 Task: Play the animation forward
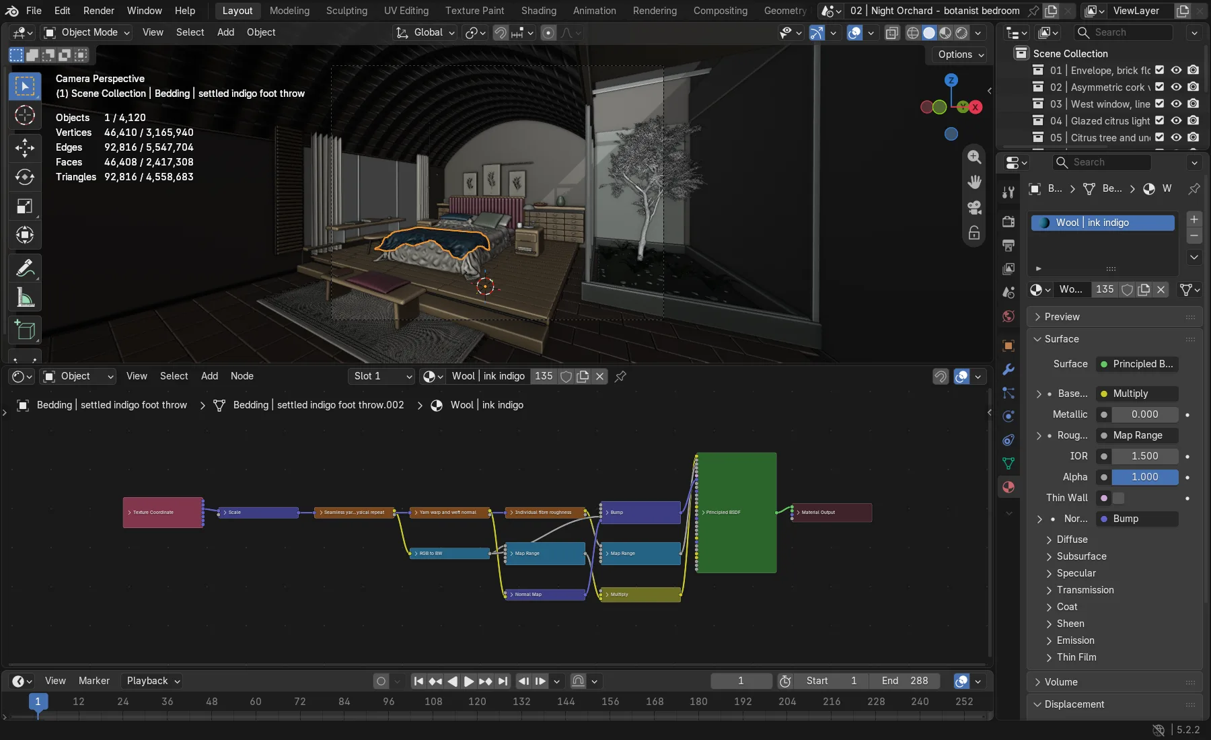point(469,681)
